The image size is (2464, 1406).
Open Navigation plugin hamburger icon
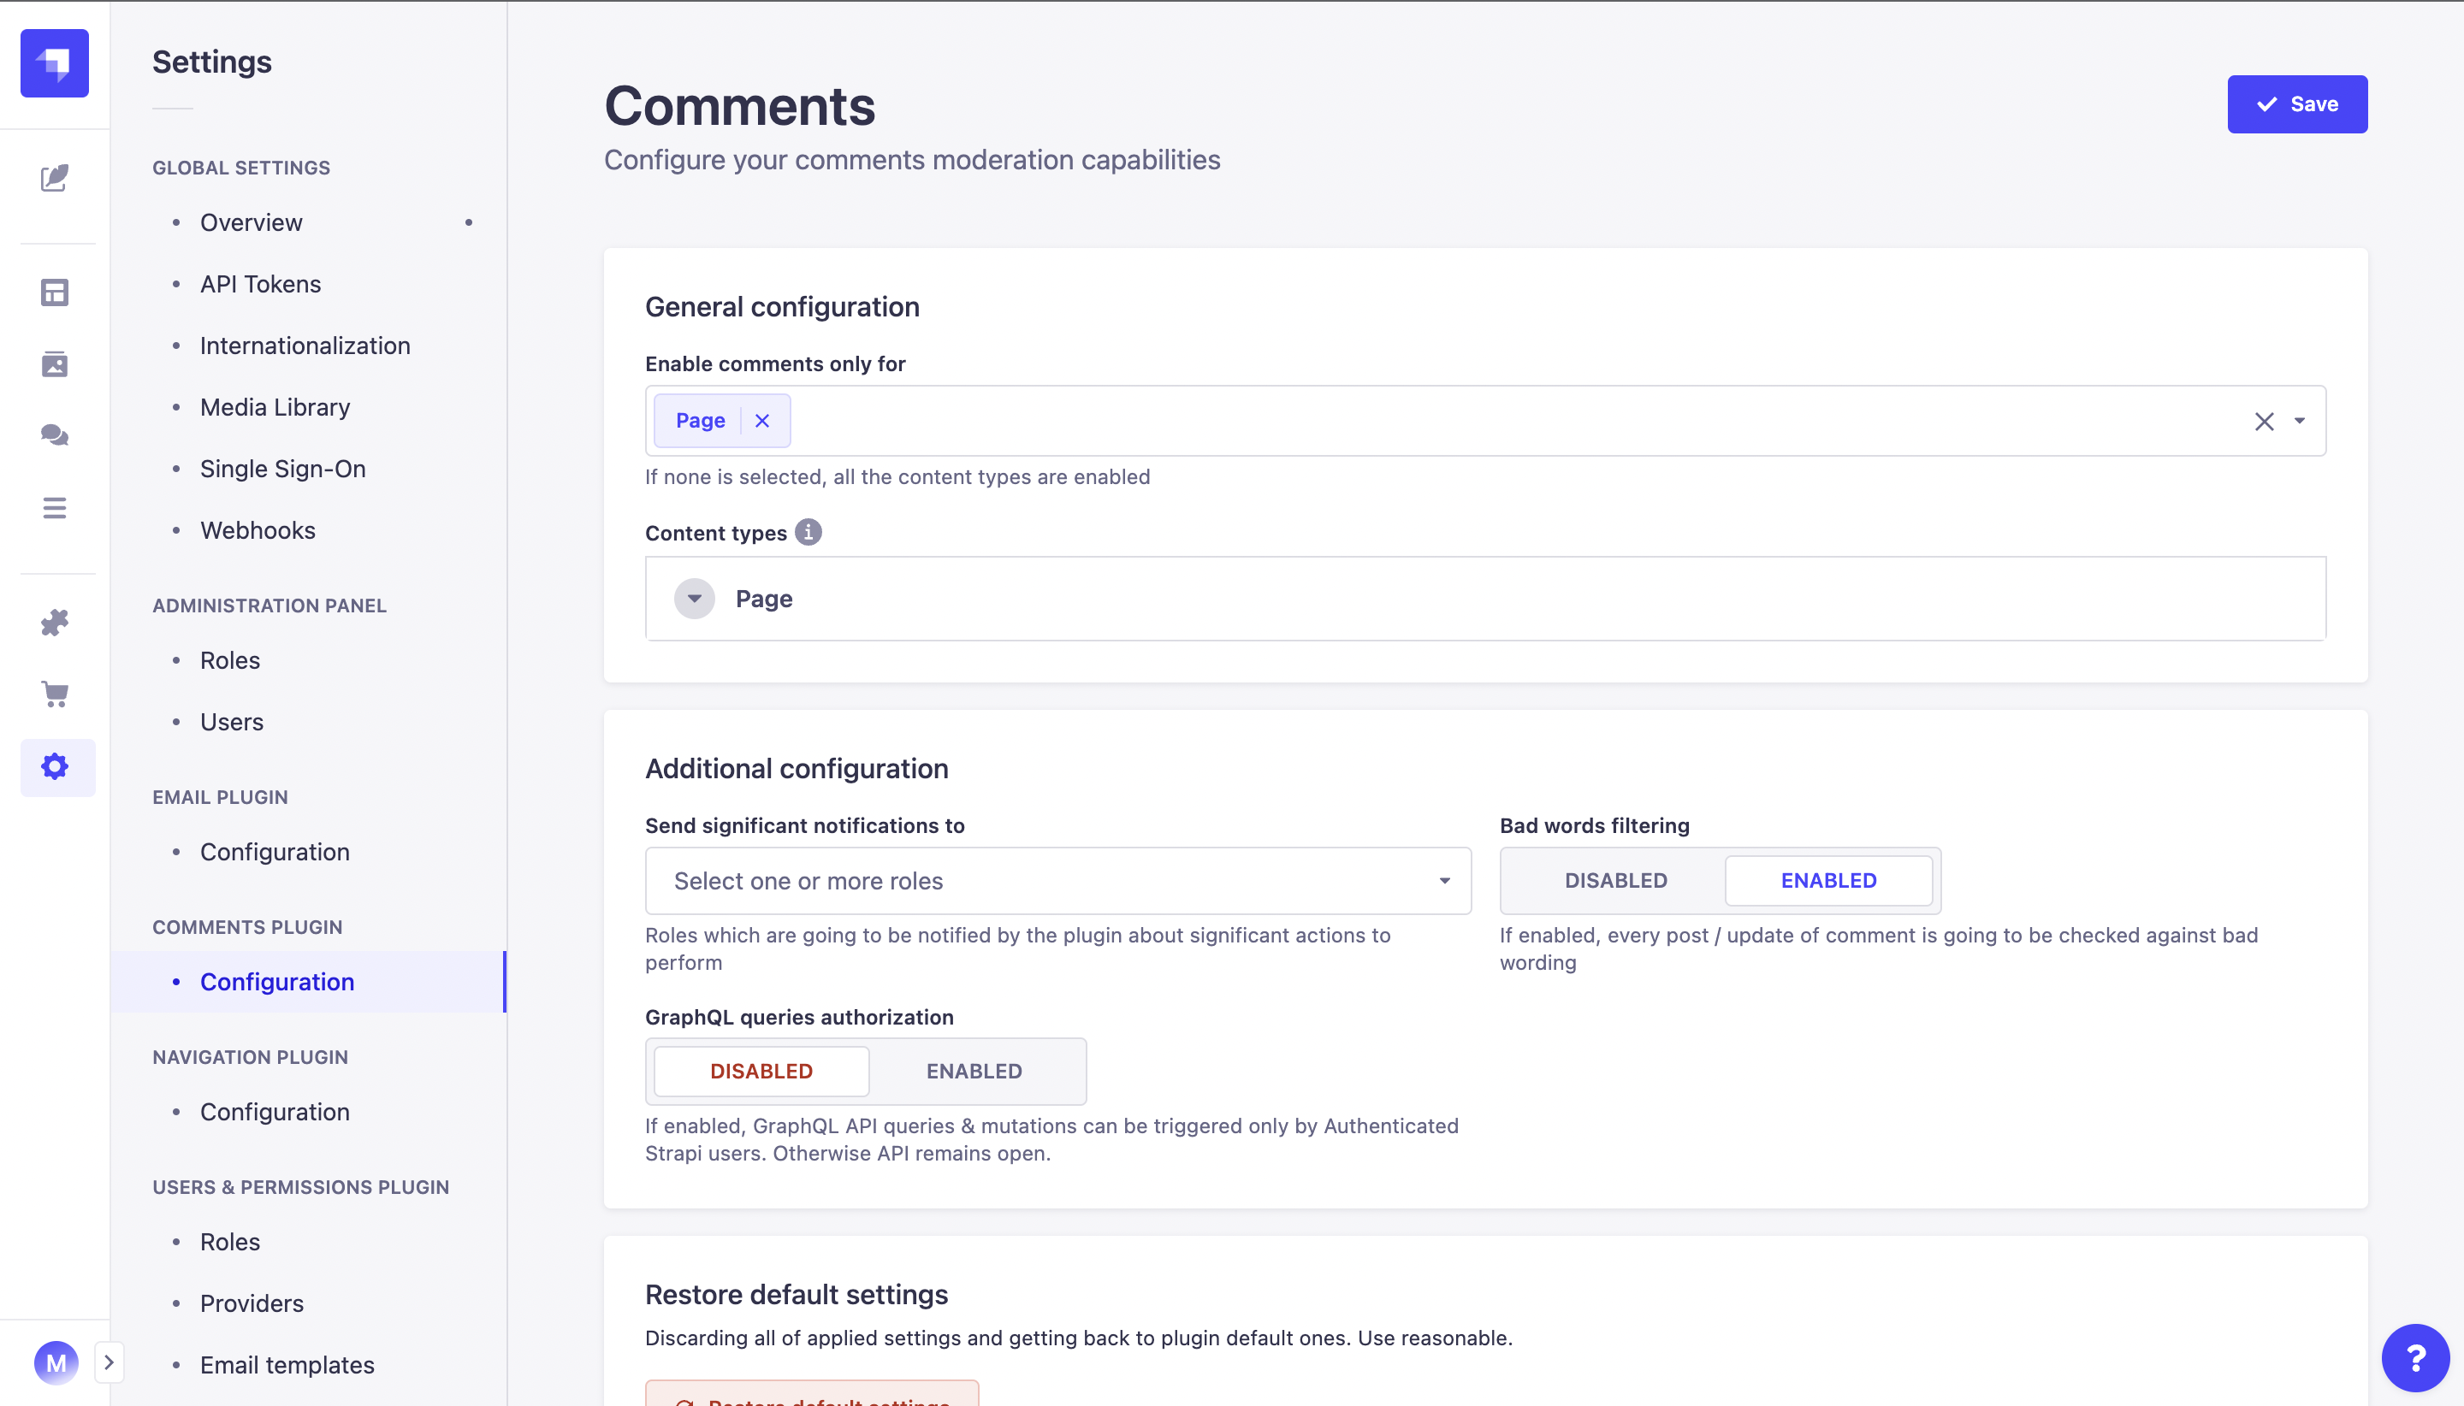click(55, 508)
